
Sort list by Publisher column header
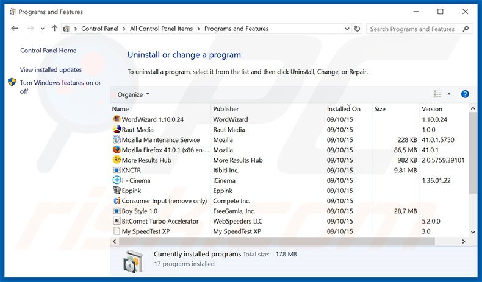click(226, 109)
